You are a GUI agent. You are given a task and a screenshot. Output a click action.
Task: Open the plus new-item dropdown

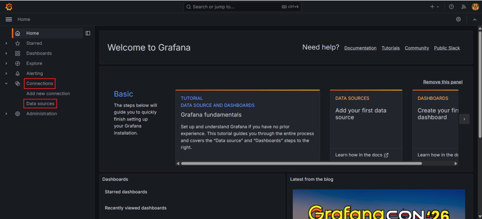point(434,7)
